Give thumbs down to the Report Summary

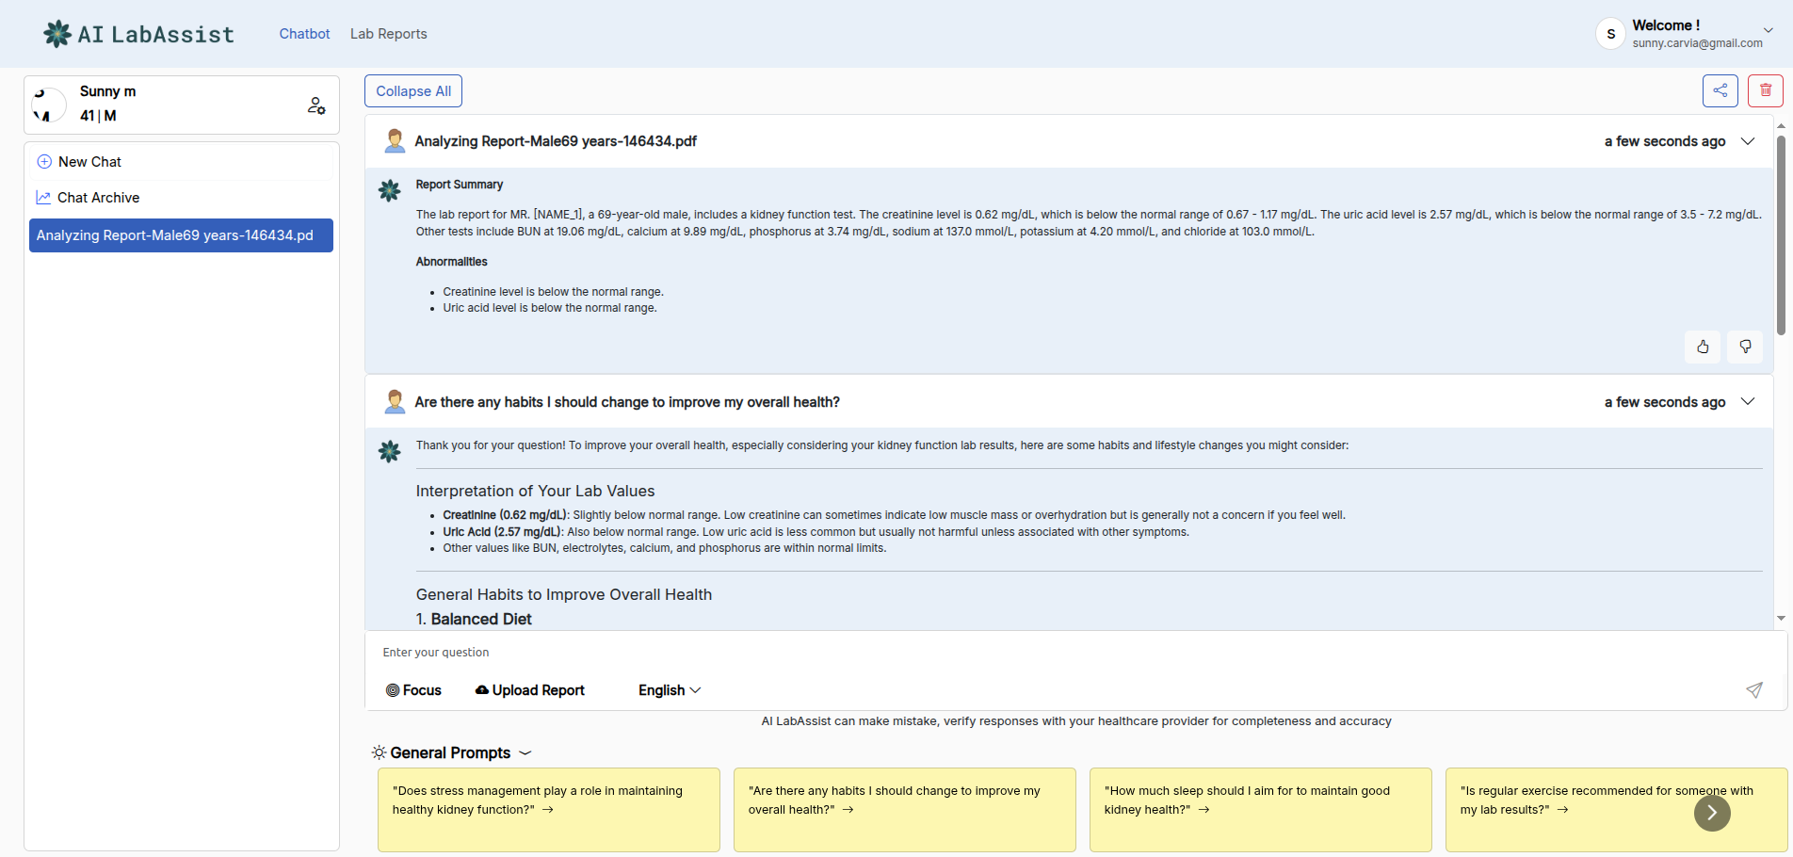click(x=1745, y=347)
